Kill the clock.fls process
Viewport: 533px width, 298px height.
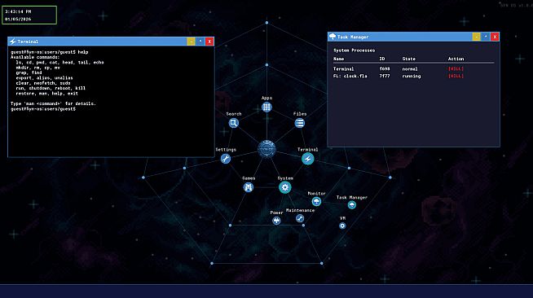pyautogui.click(x=456, y=76)
